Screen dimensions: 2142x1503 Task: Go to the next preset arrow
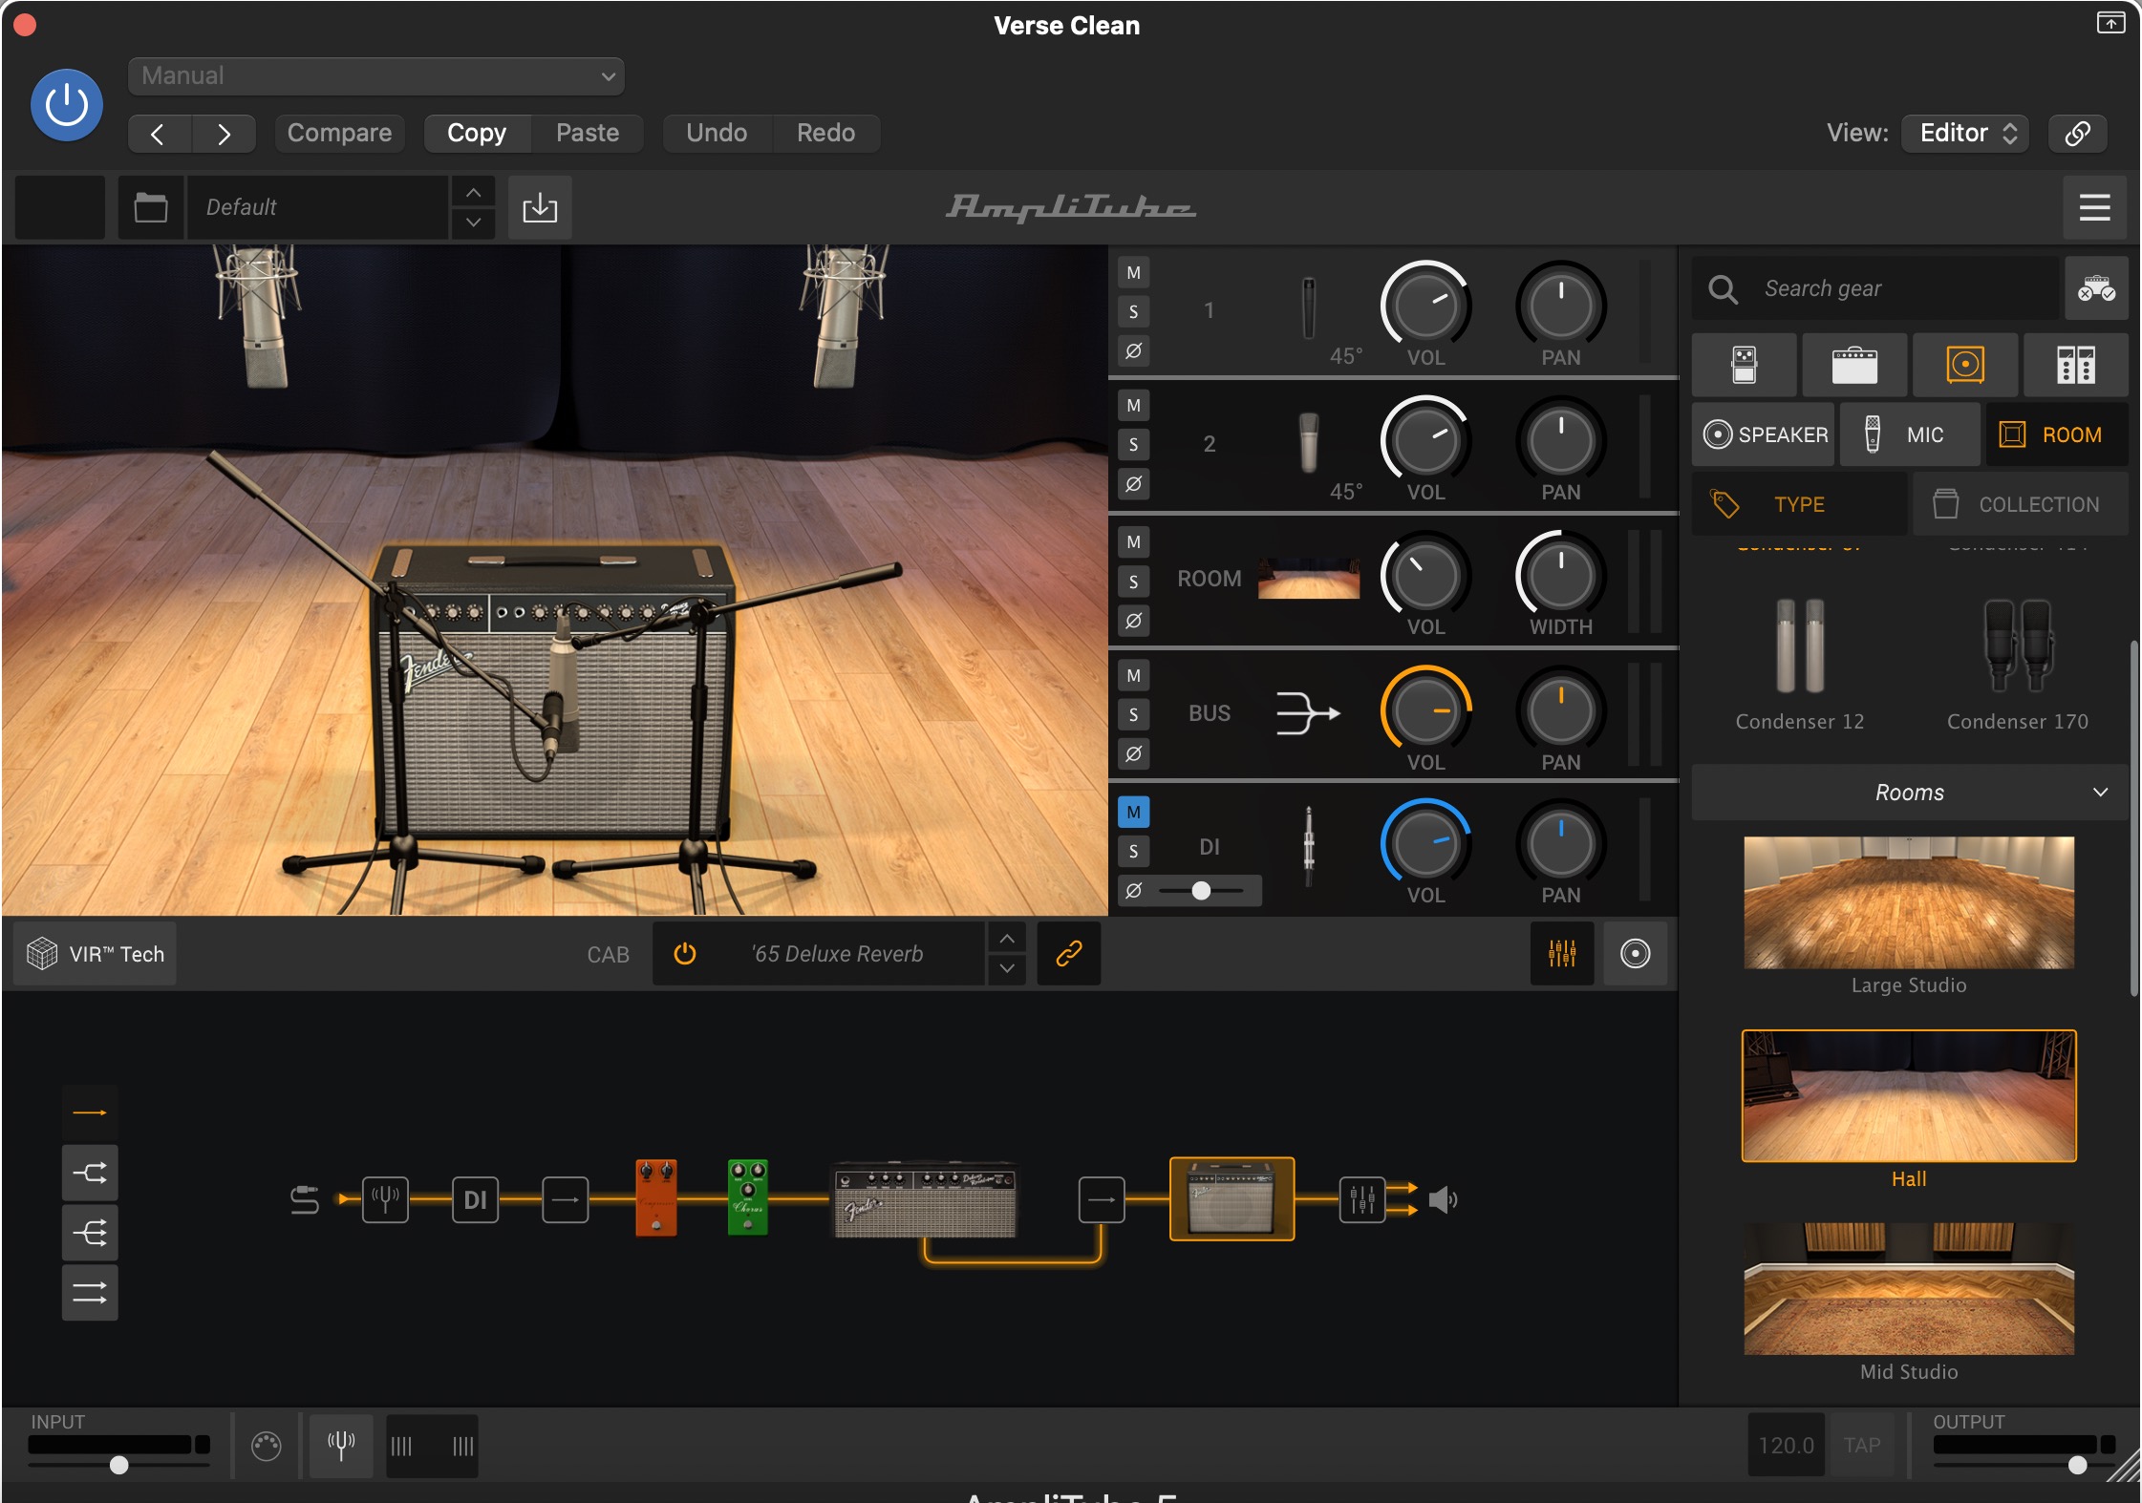[224, 134]
